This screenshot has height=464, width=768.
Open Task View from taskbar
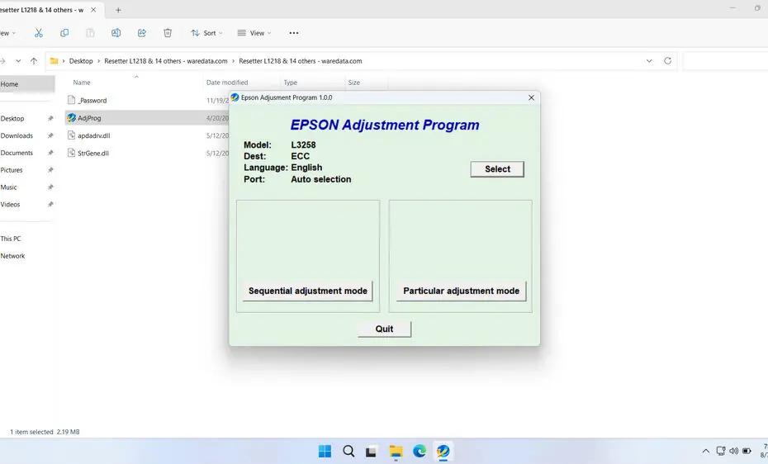[x=372, y=451]
